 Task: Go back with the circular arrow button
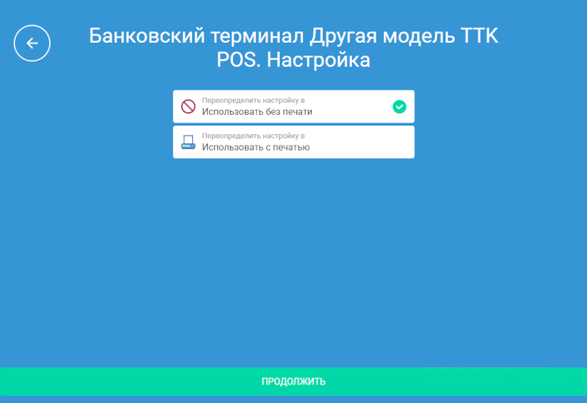pos(32,44)
